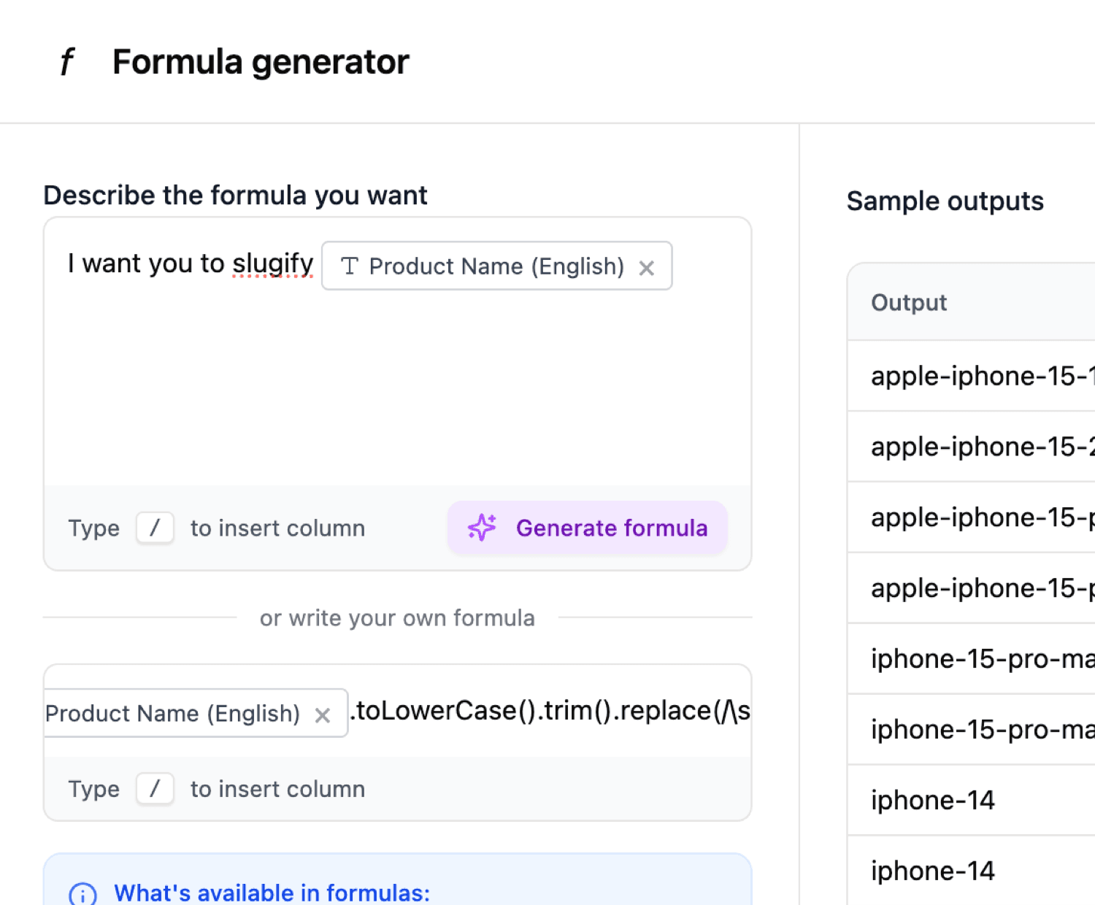The width and height of the screenshot is (1095, 905).
Task: Click the custom formula editor field
Action: coord(547,711)
